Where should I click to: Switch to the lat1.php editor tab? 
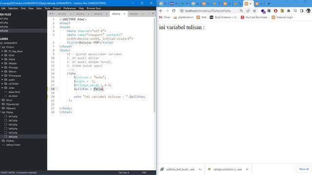point(62,14)
